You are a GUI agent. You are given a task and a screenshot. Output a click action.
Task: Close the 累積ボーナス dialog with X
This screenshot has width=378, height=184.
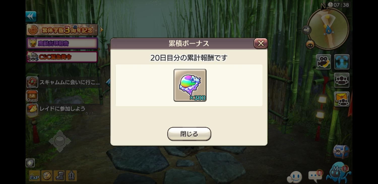click(261, 43)
